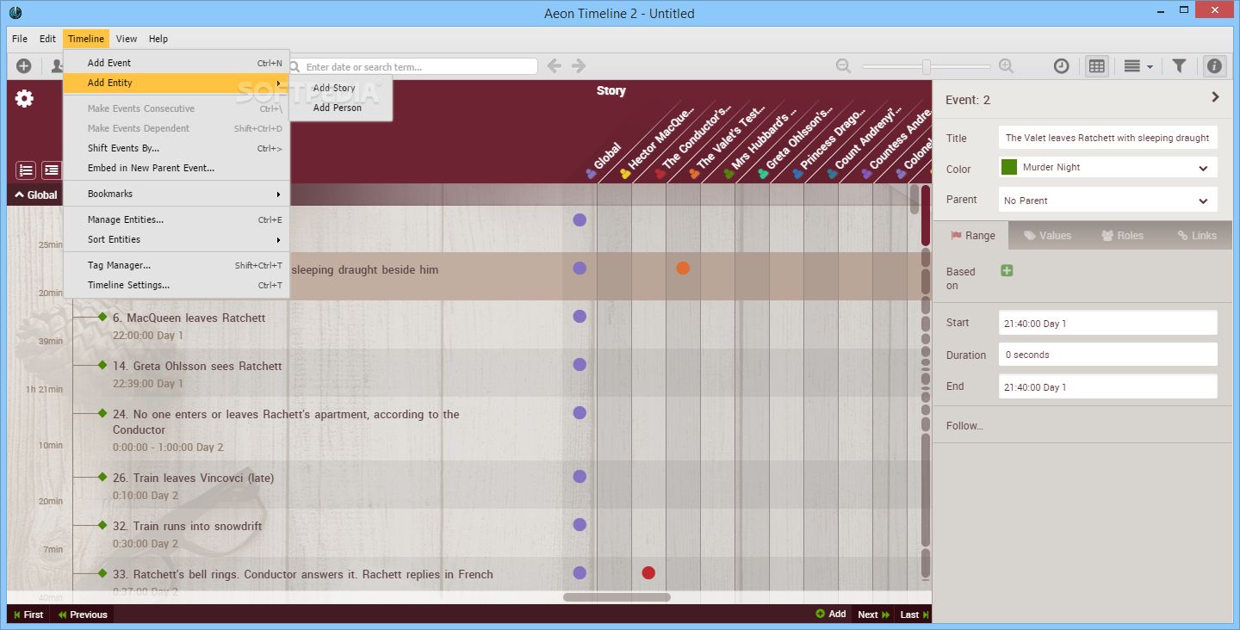The image size is (1240, 630).
Task: Click the numbered list view icon
Action: (26, 170)
